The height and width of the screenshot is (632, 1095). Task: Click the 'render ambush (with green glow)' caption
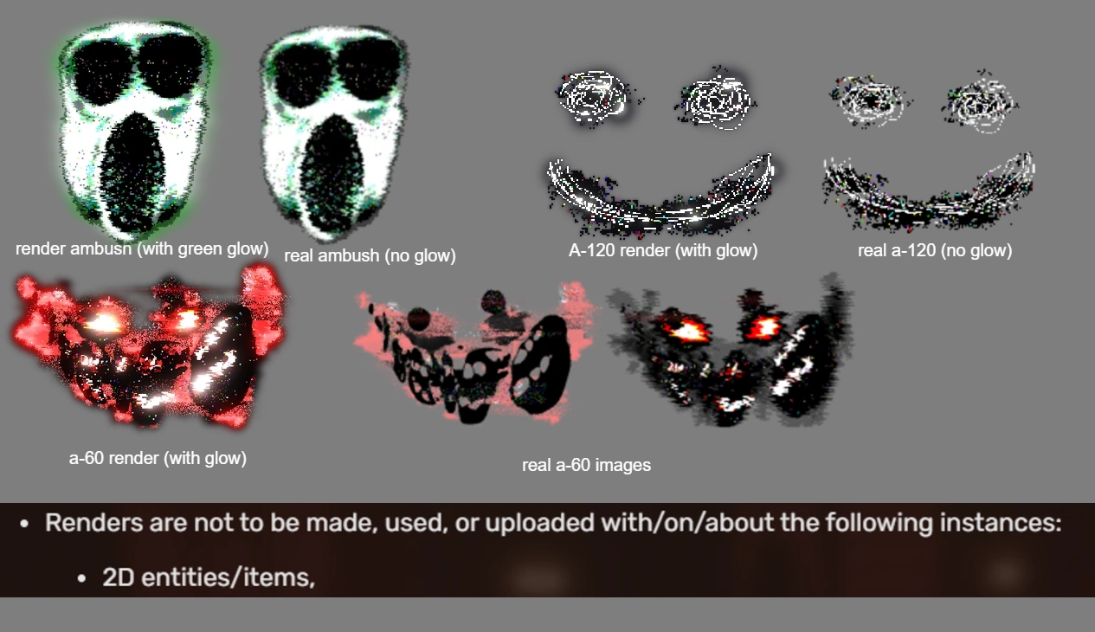click(x=142, y=249)
